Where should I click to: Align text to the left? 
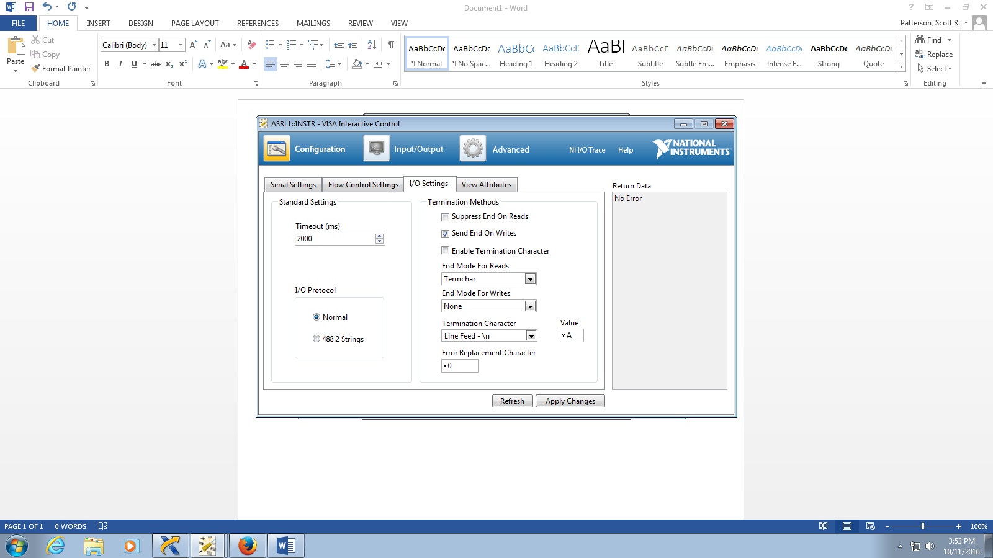point(271,64)
